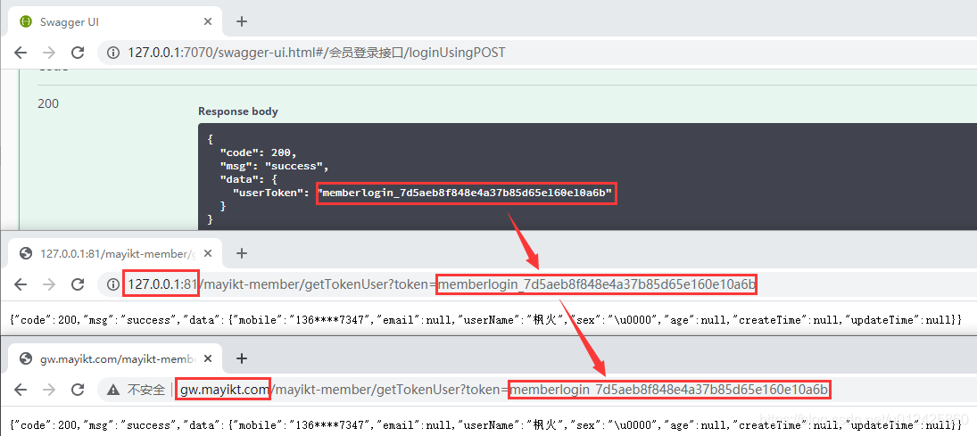Select the gw.mayikt.com/mayikt-member browser tab

click(115, 358)
